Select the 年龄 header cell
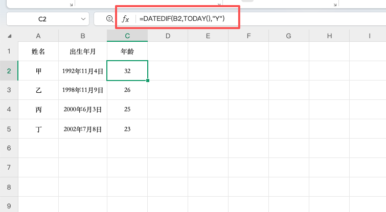 point(127,51)
